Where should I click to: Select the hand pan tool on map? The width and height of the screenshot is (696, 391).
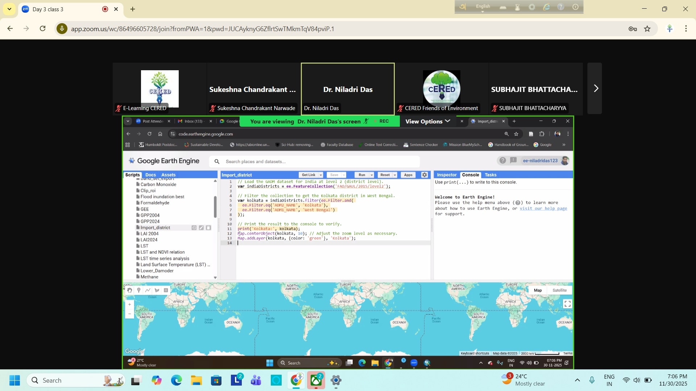[x=129, y=290]
